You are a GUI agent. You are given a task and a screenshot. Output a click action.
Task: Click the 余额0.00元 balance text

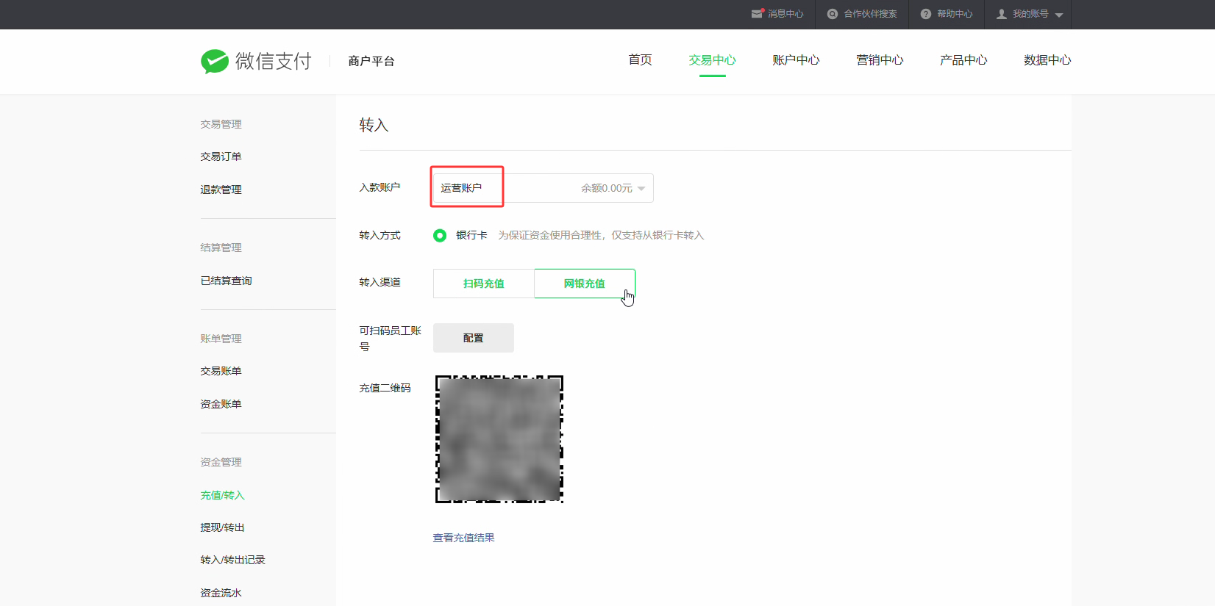point(607,188)
